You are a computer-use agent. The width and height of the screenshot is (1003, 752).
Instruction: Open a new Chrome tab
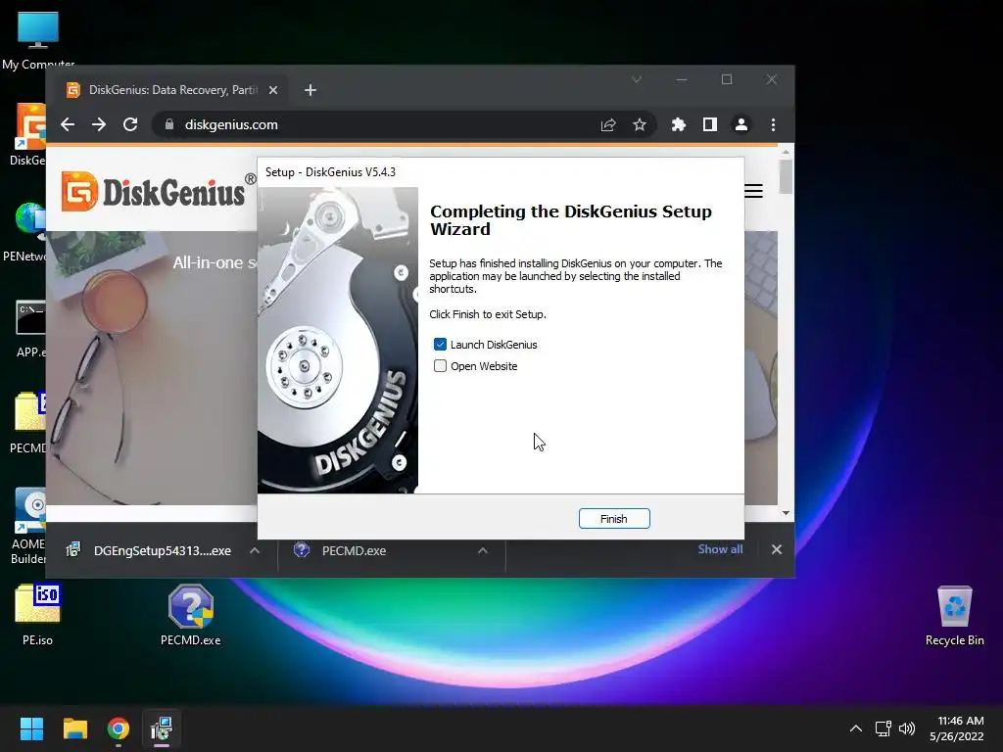click(x=310, y=90)
